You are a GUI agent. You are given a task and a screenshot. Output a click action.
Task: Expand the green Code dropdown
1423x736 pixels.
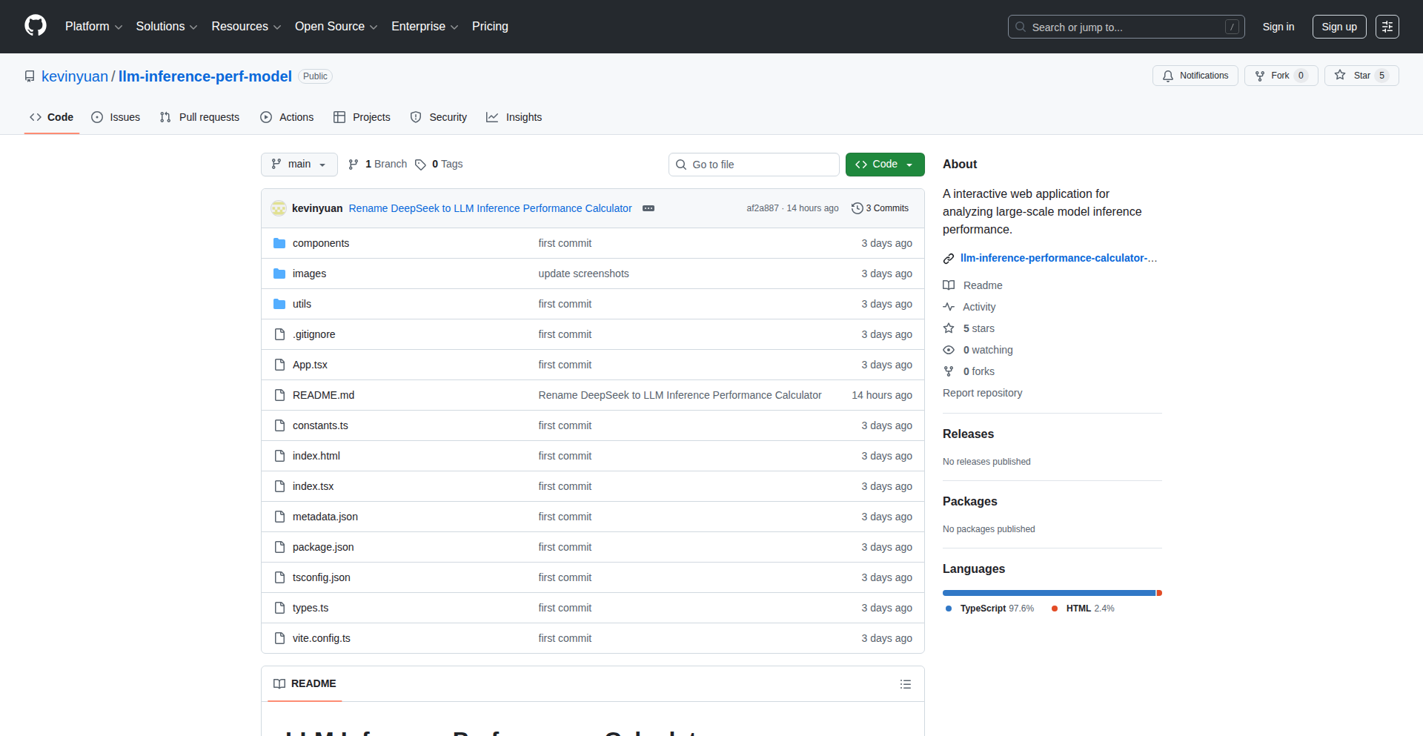tap(884, 165)
